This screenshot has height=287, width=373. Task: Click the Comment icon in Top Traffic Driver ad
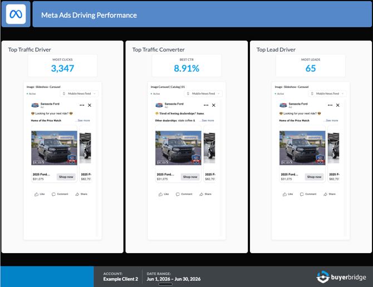point(53,194)
